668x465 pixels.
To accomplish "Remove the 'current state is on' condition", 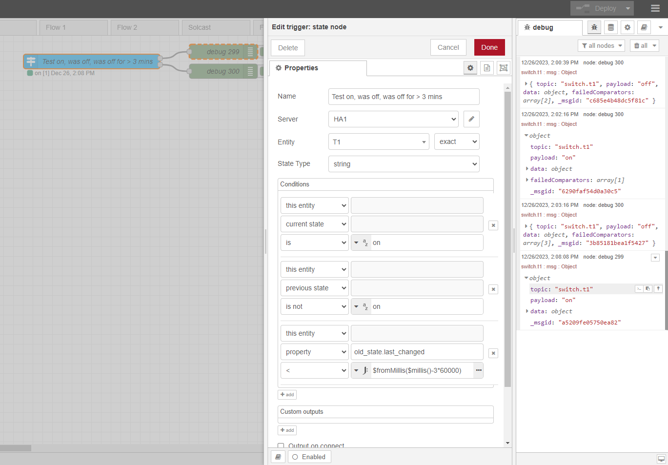I will click(493, 225).
